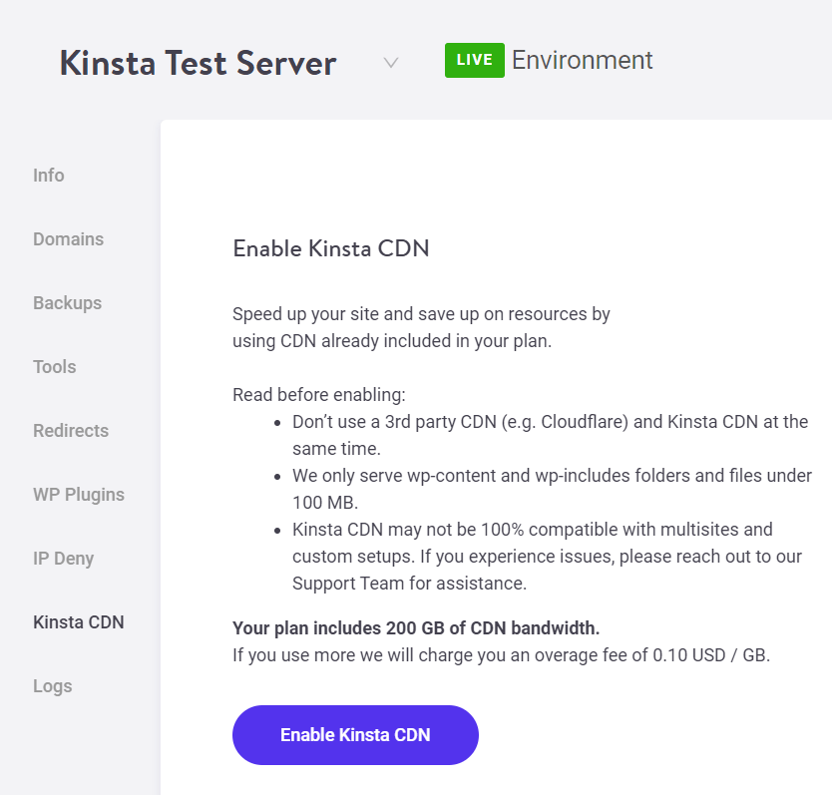Click the bullet about wp-content folders
The image size is (832, 795).
pos(552,489)
